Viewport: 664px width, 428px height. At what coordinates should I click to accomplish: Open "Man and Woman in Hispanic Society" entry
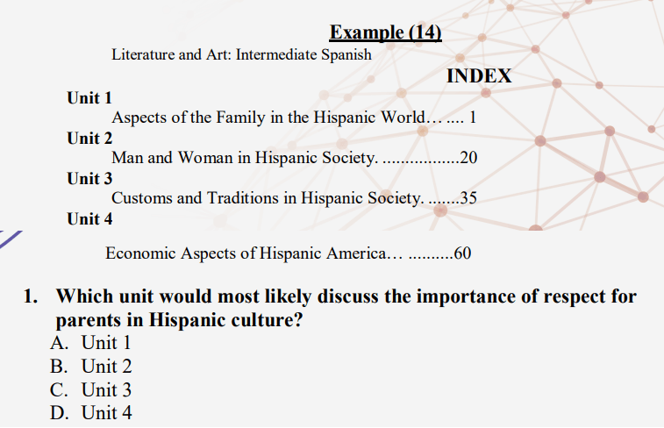pos(245,158)
